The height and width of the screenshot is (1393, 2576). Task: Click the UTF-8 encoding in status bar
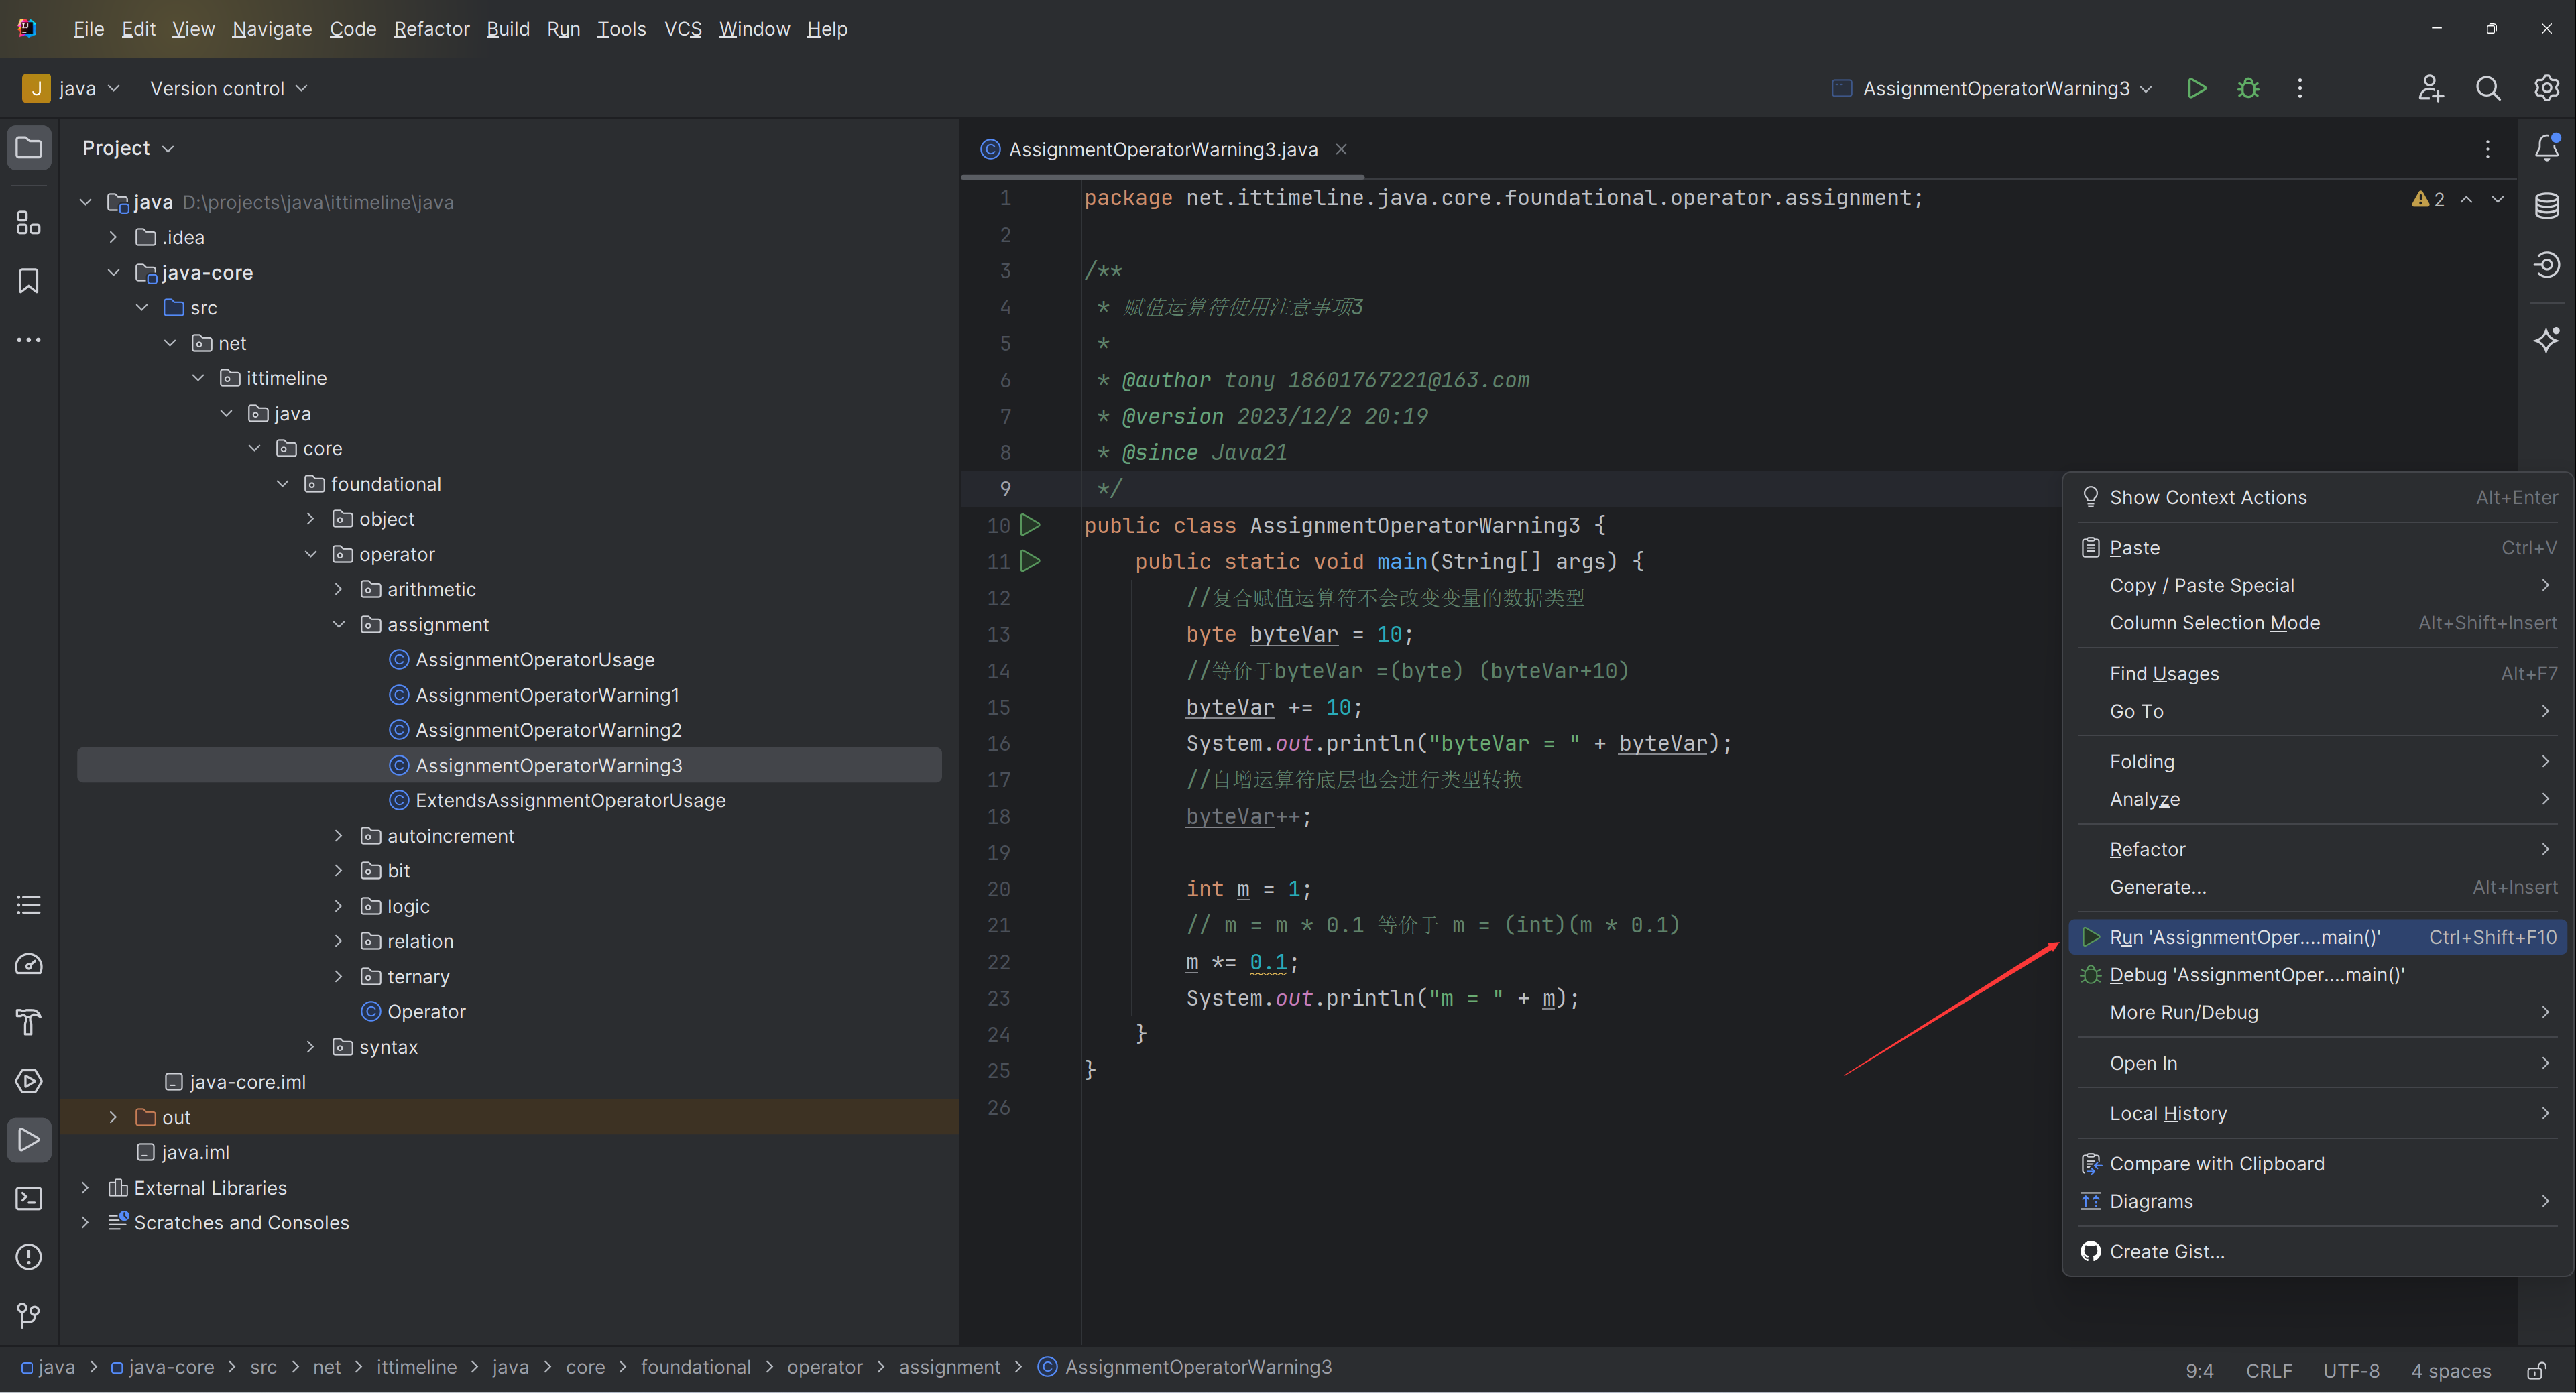point(2351,1370)
